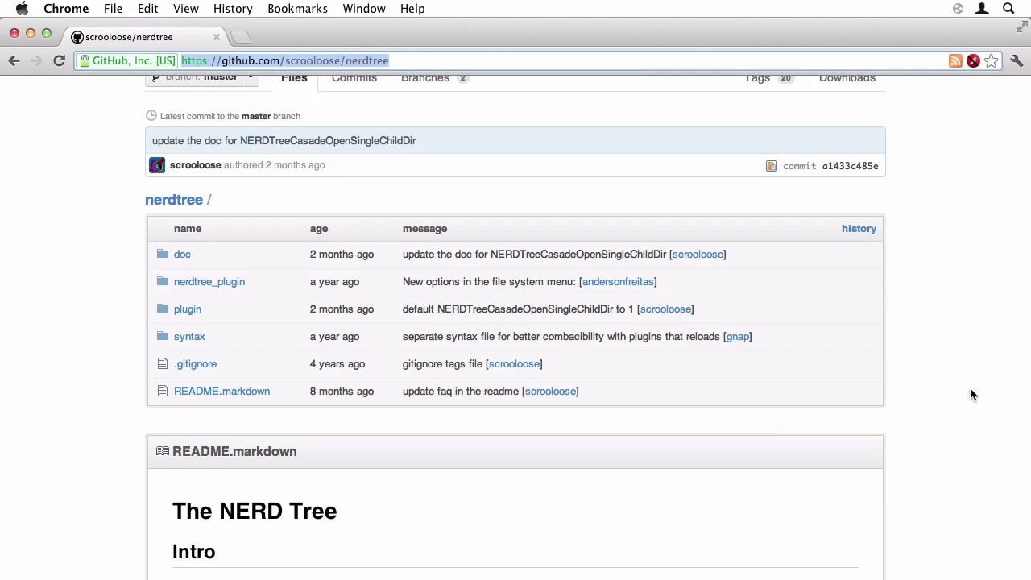Viewport: 1031px width, 580px height.
Task: Click the RSS feed extension icon
Action: point(955,61)
